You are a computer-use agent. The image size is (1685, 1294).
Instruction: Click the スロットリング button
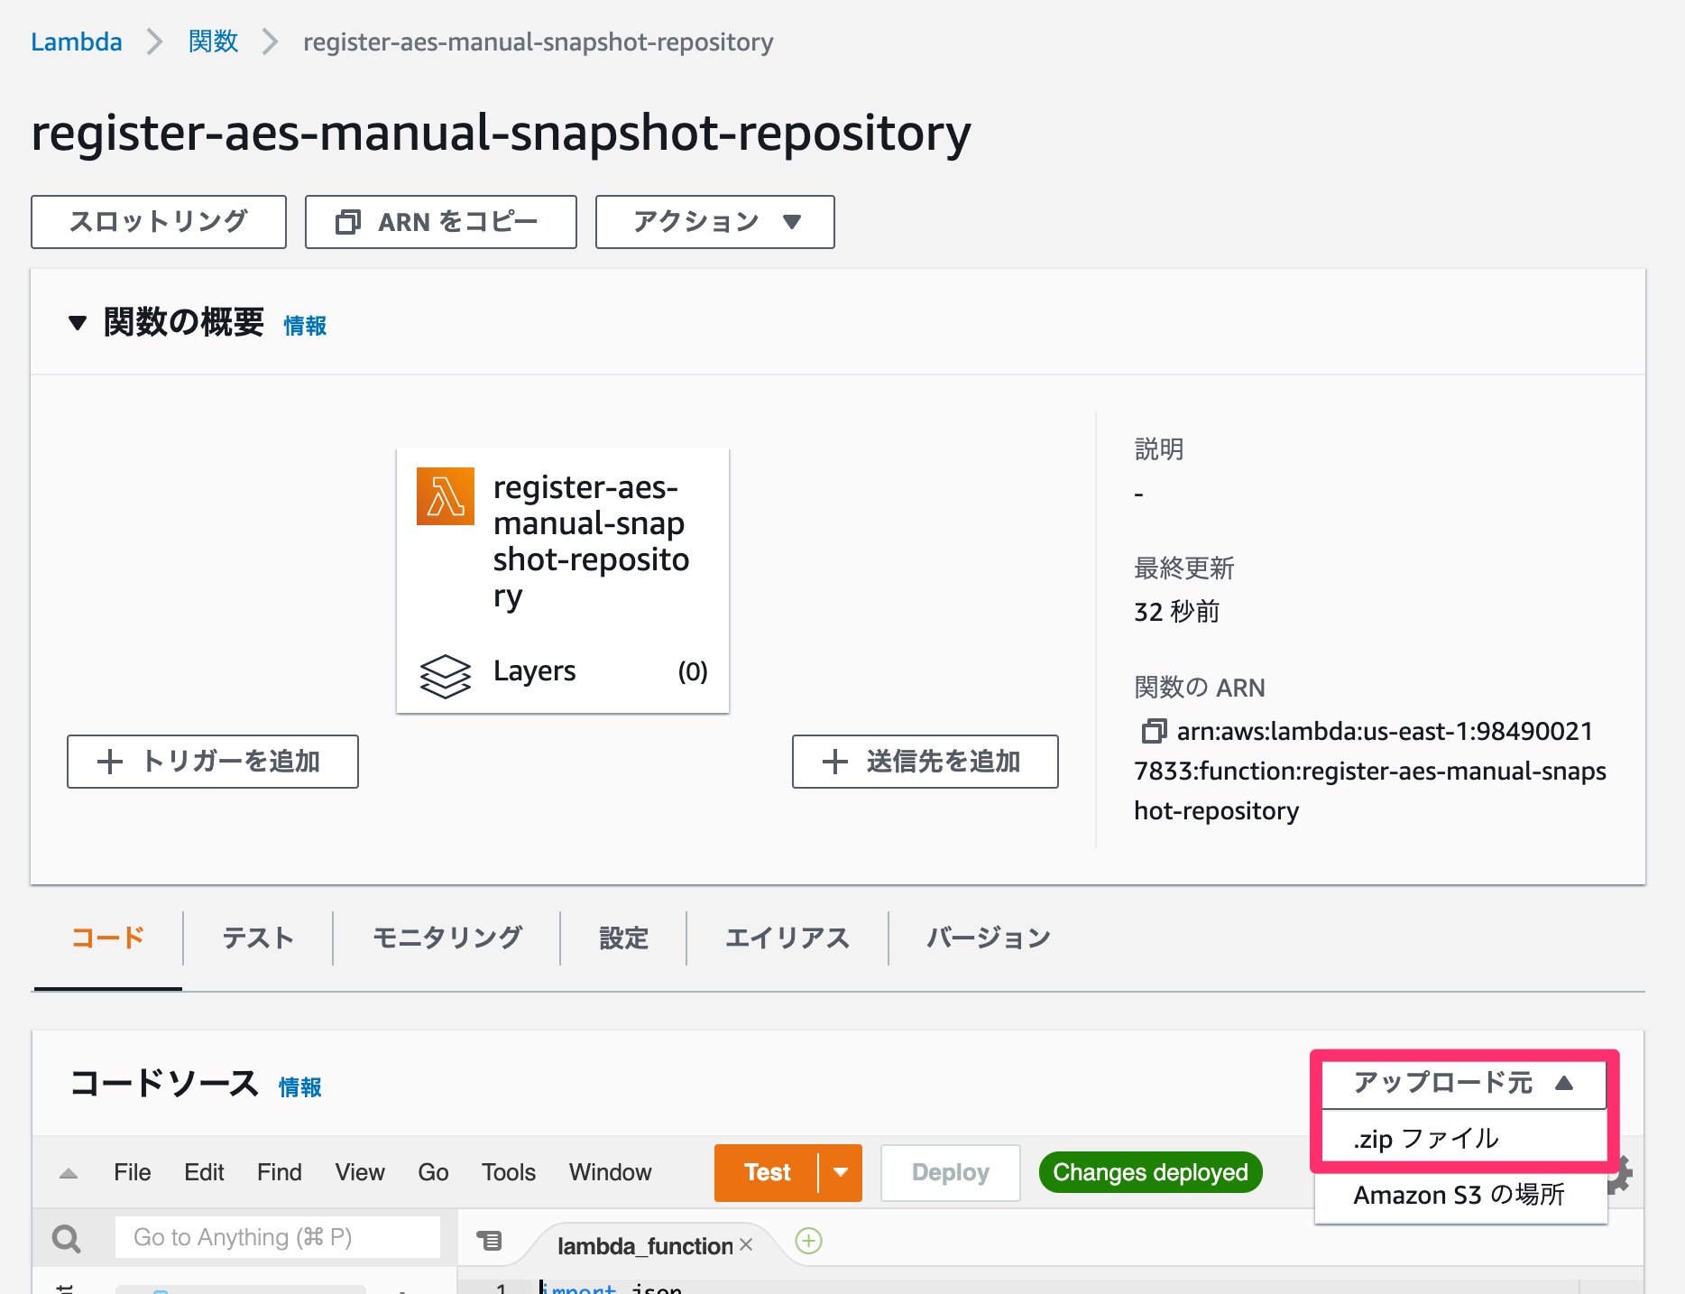pyautogui.click(x=159, y=222)
